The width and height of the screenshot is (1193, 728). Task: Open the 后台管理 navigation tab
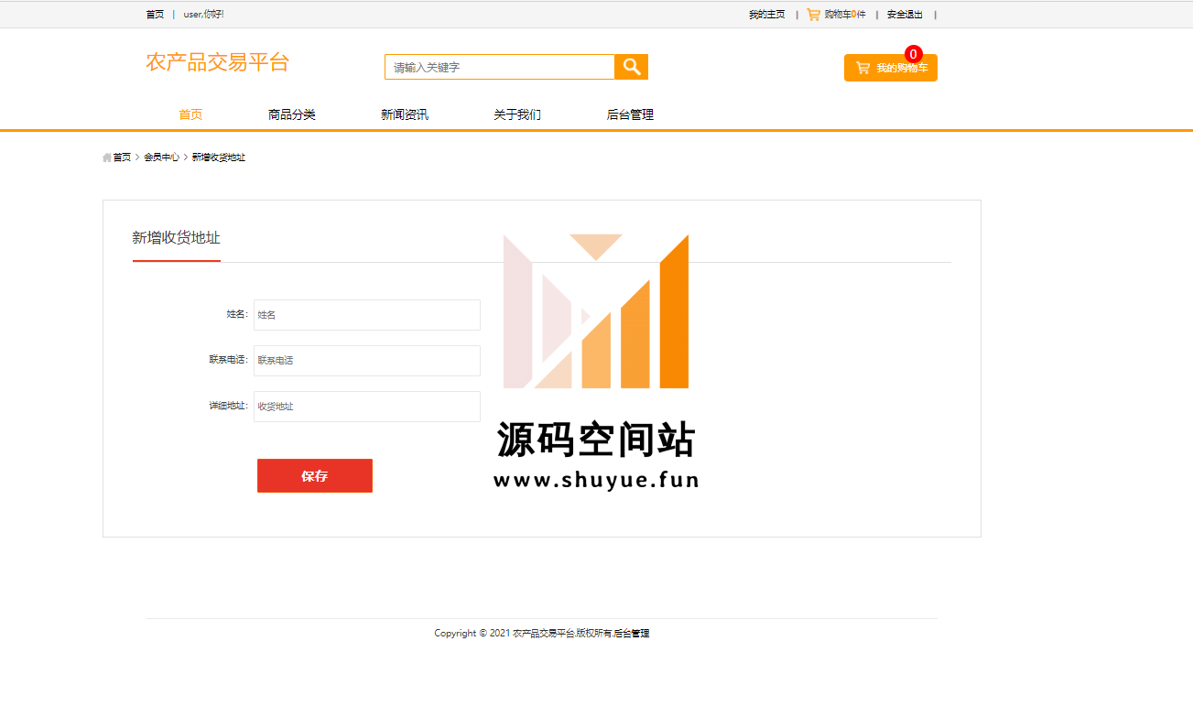pyautogui.click(x=630, y=114)
